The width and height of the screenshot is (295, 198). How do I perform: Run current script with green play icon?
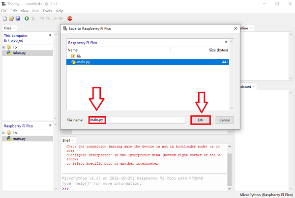[x=27, y=18]
